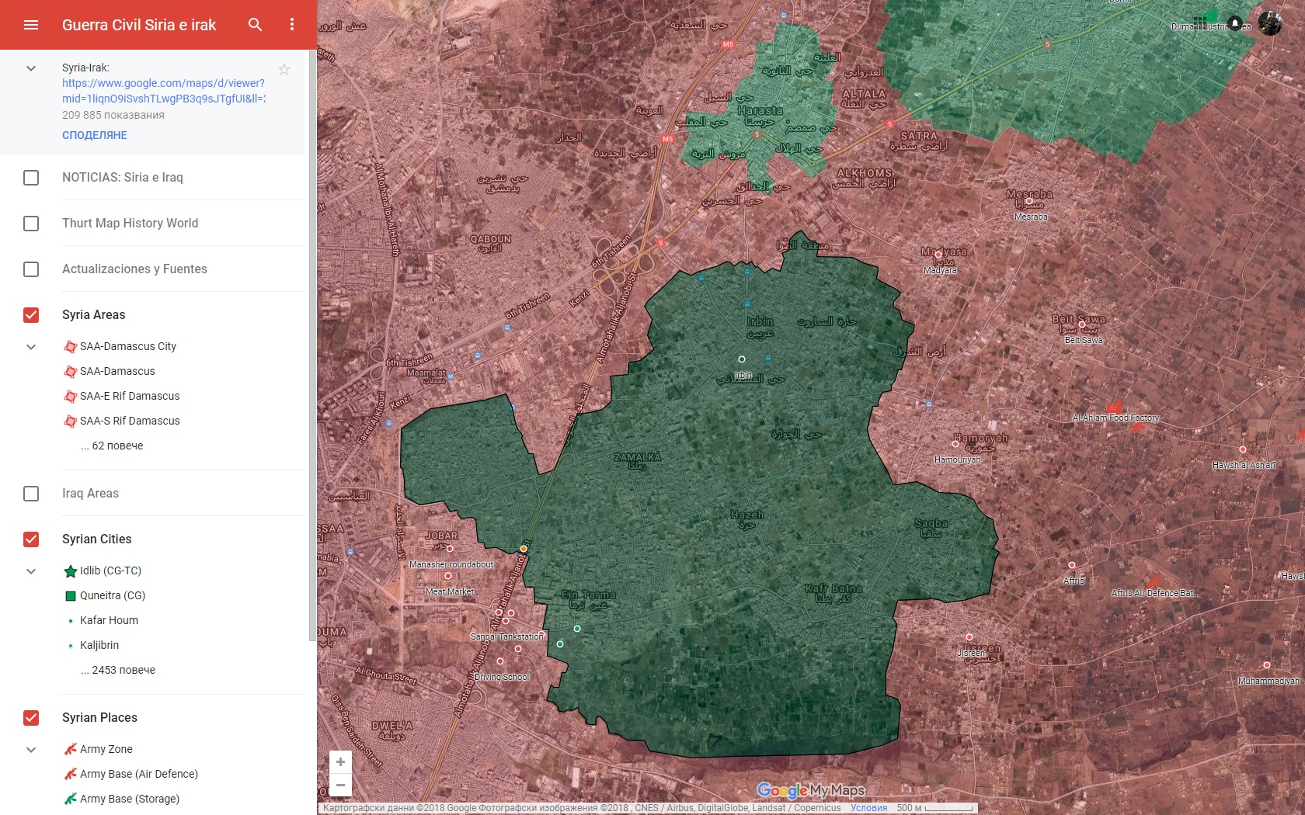The width and height of the screenshot is (1305, 815).
Task: Click the СПОДЕЛЯНЕ share link
Action: (95, 135)
